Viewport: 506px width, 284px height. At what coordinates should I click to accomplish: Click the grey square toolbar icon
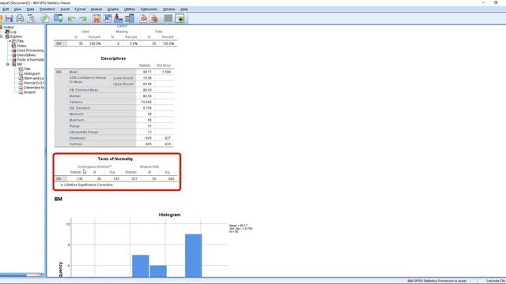[168, 18]
